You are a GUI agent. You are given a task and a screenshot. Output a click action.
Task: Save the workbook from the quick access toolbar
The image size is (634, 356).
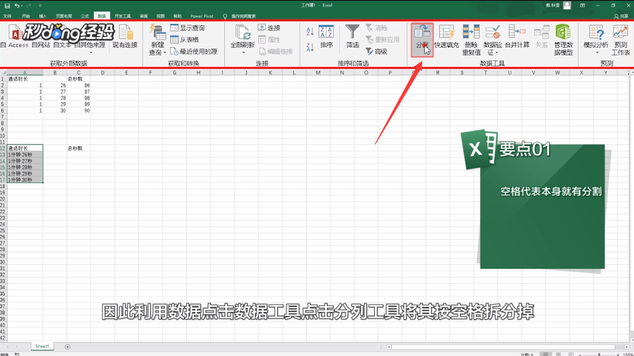click(x=7, y=6)
